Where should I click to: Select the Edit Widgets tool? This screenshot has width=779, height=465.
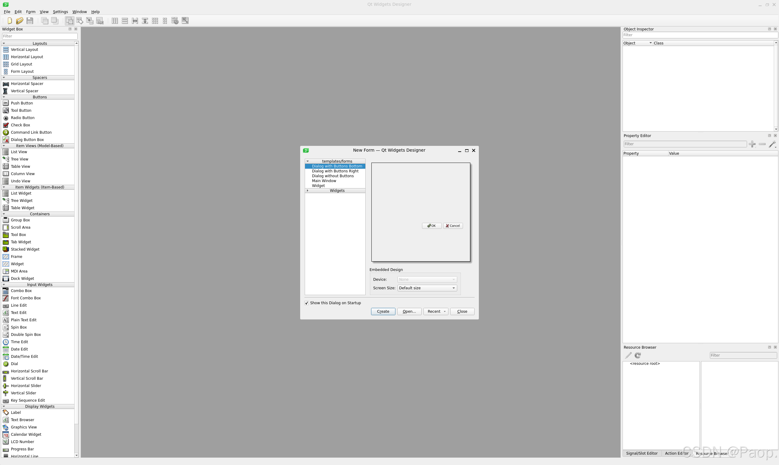click(69, 21)
